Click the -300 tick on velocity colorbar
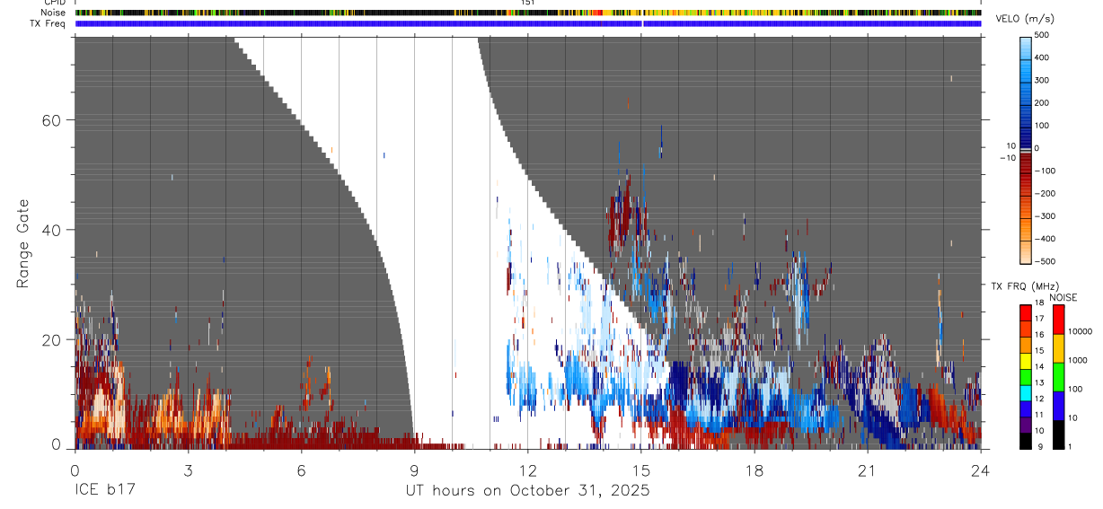 1045,216
